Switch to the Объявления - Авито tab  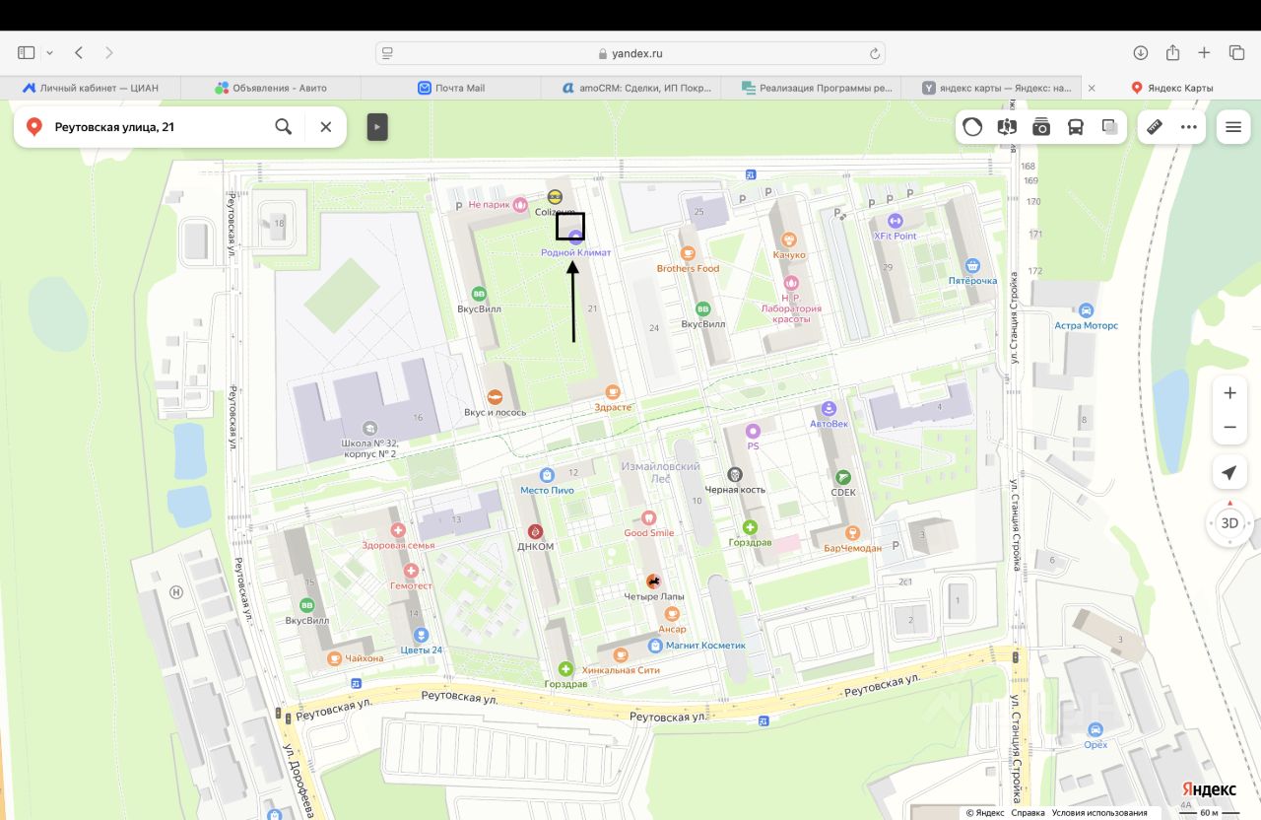point(271,88)
